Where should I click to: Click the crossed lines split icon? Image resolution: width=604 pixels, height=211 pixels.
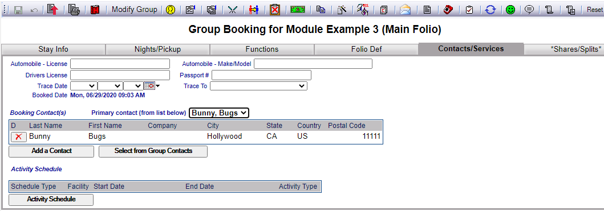tap(232, 10)
